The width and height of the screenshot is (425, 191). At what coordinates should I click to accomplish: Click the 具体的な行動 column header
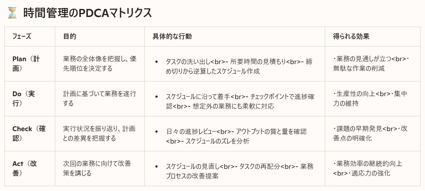[172, 37]
